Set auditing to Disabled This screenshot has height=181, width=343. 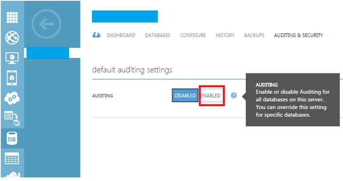pyautogui.click(x=185, y=96)
